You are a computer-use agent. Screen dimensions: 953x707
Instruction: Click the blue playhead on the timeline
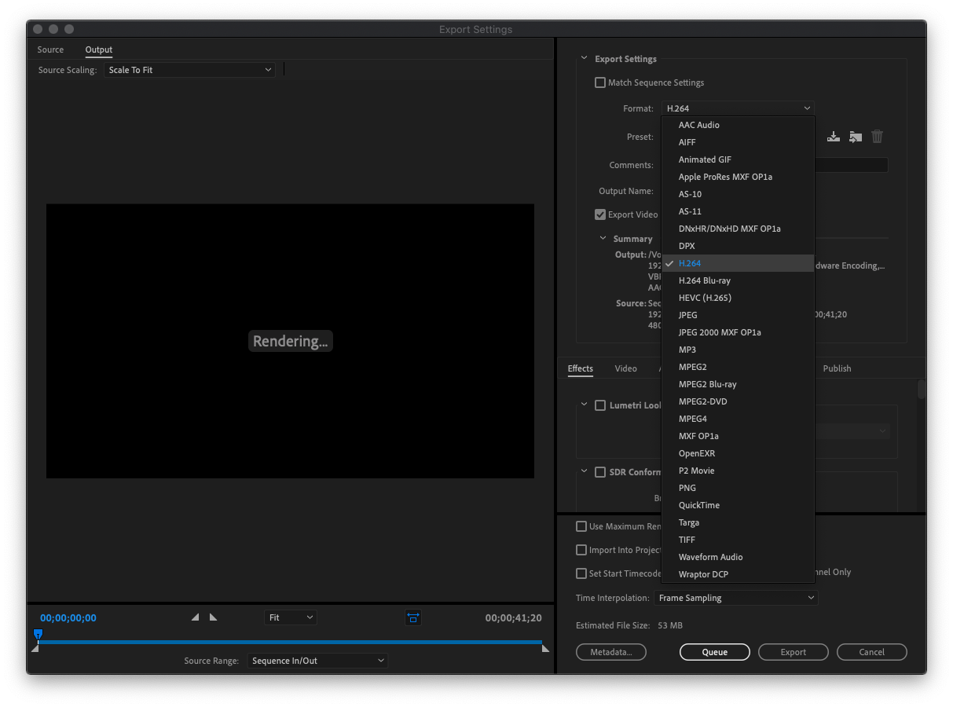click(x=38, y=634)
